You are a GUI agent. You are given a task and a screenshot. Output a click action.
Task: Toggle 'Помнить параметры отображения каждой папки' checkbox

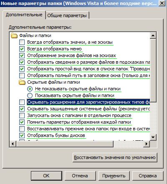(x=22, y=122)
